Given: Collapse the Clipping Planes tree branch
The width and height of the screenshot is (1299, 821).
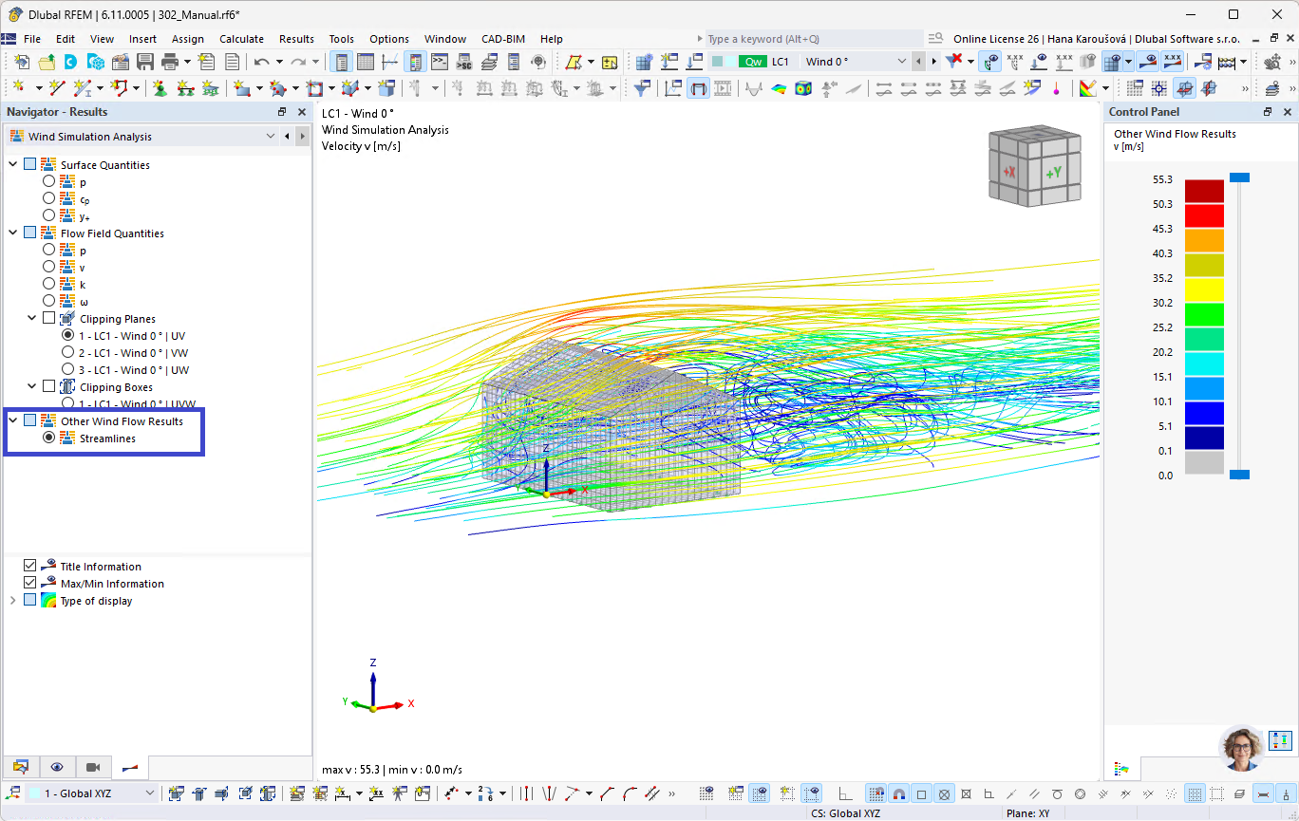Looking at the screenshot, I should point(31,318).
